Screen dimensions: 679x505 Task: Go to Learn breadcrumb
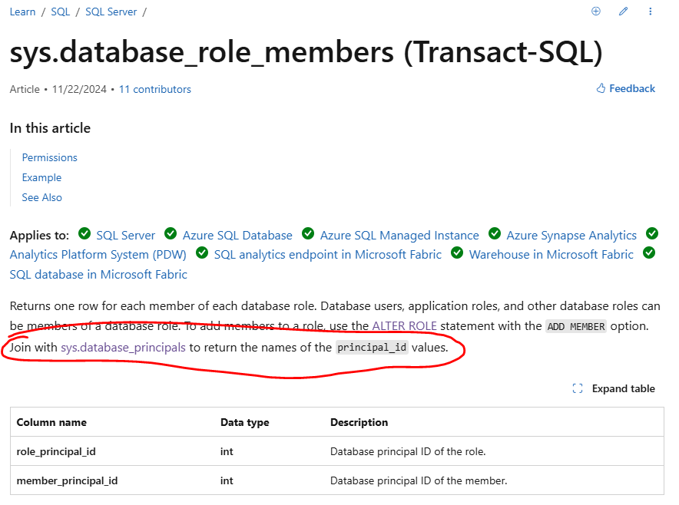pos(22,12)
